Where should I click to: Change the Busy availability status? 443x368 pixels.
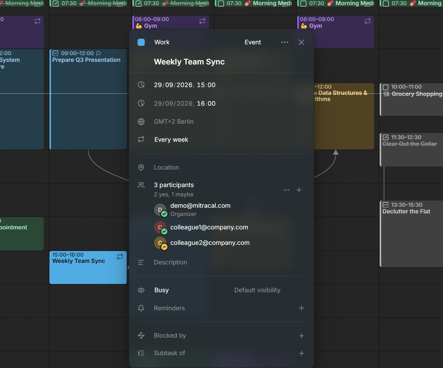point(161,290)
